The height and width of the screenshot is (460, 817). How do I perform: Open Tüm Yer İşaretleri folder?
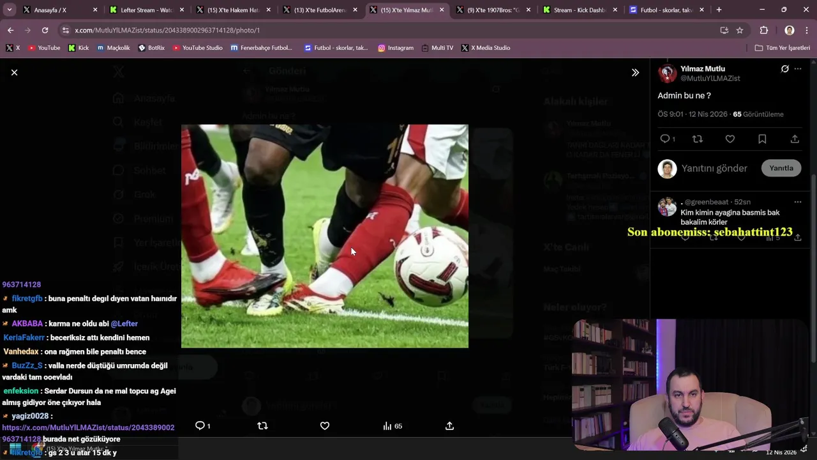(783, 48)
